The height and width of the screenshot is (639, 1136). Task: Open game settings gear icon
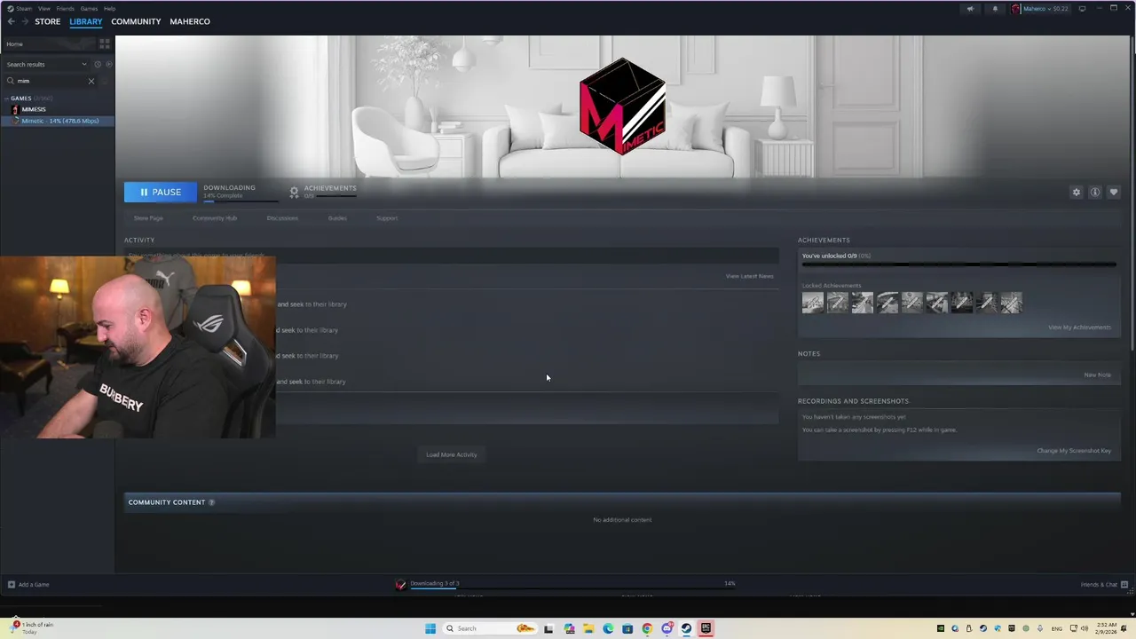pos(1077,192)
